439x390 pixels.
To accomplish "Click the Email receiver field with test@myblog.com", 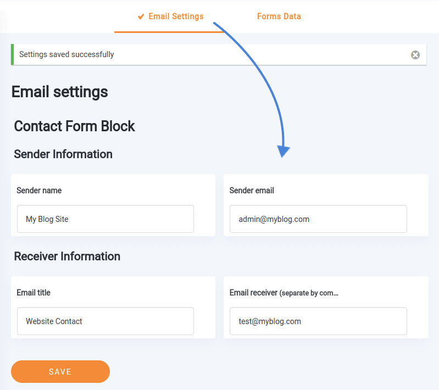I will click(x=318, y=321).
